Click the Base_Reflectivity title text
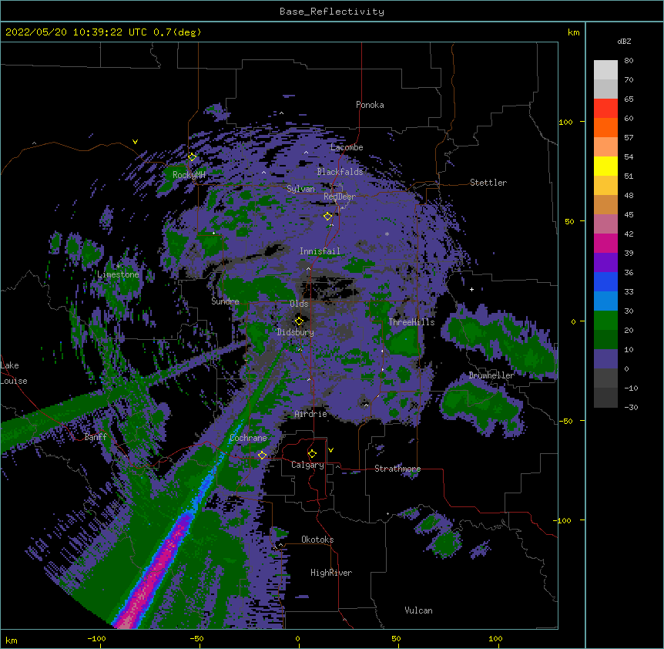 [x=332, y=12]
